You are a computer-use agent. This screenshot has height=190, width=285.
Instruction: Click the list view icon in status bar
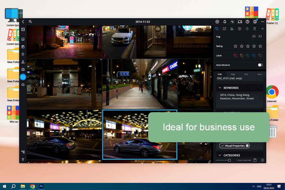(x=262, y=160)
